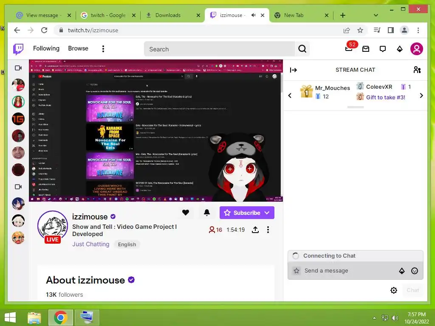Share the stream with the upload icon
The height and width of the screenshot is (326, 435).
[x=255, y=230]
